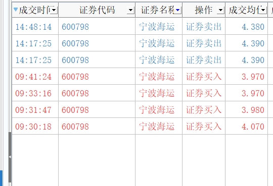Sort by the 证券代码 column header
This screenshot has height=186, width=273.
(x=97, y=10)
